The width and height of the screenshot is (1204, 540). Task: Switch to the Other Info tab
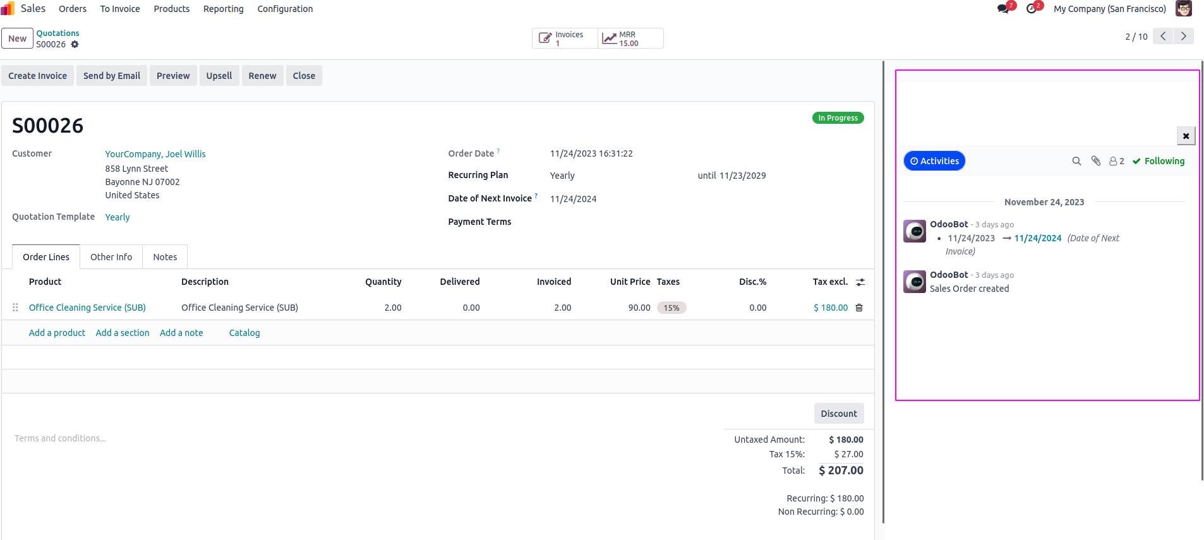(111, 257)
